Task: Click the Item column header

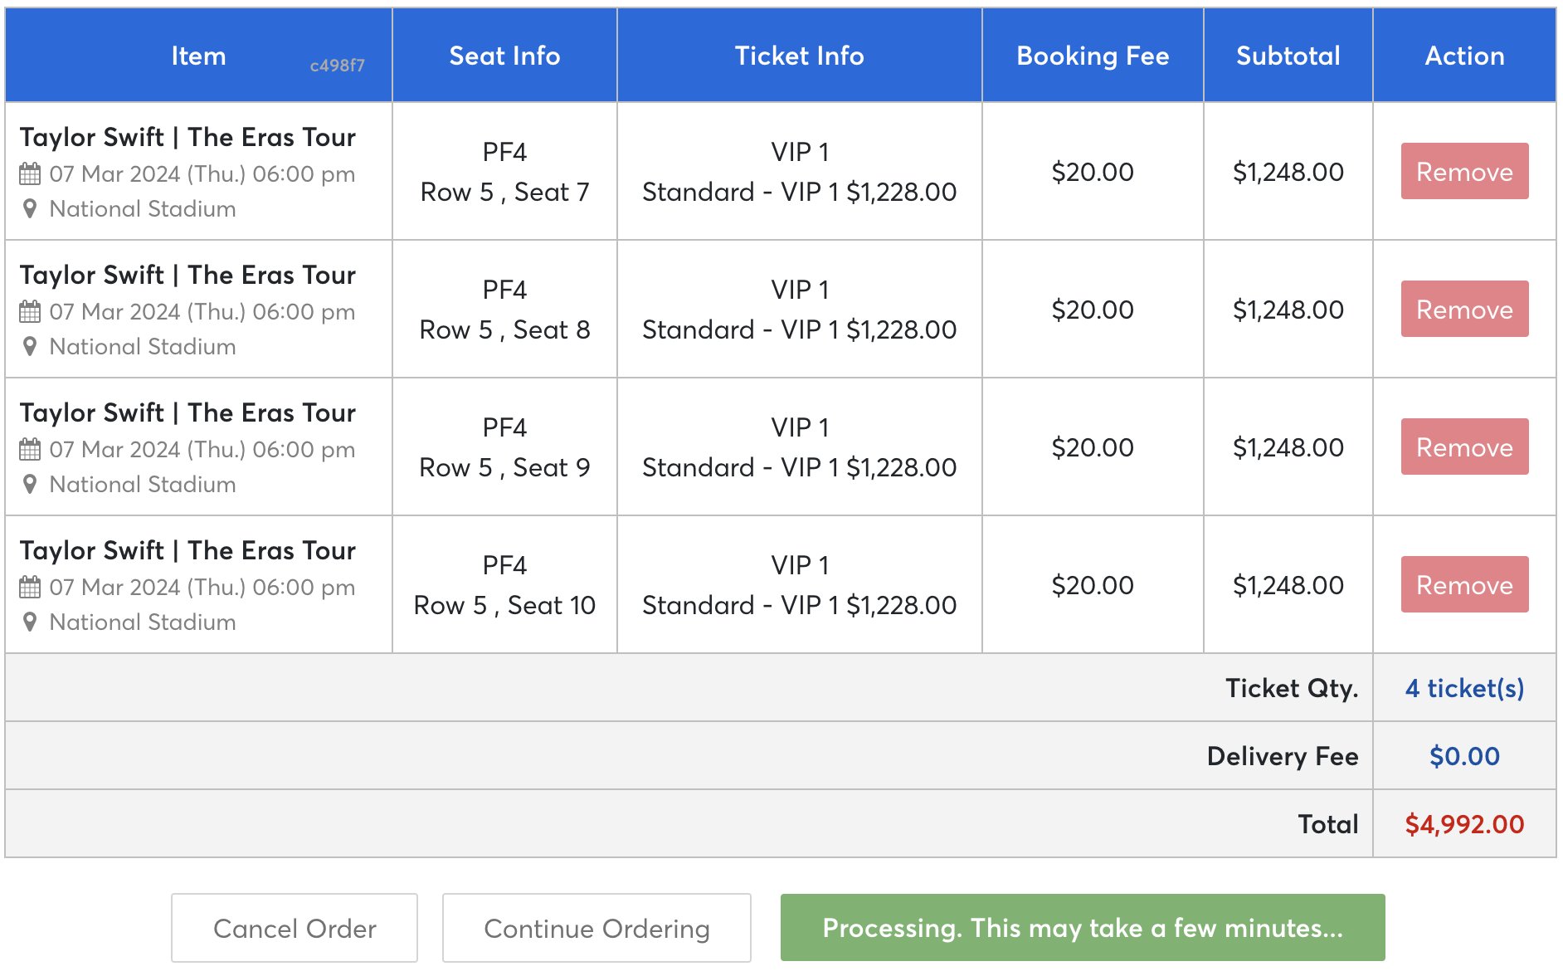Action: 198,56
